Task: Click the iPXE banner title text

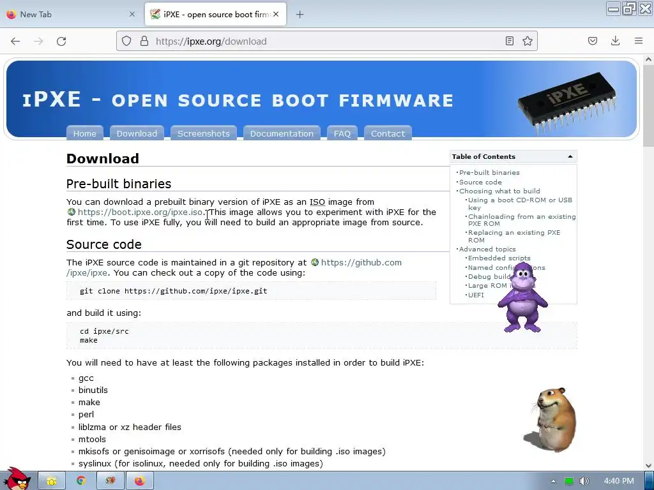Action: click(238, 100)
